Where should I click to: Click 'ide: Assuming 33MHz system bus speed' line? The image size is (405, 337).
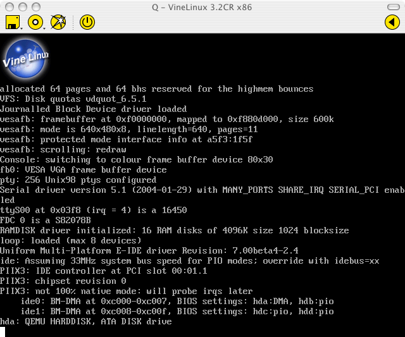190,260
